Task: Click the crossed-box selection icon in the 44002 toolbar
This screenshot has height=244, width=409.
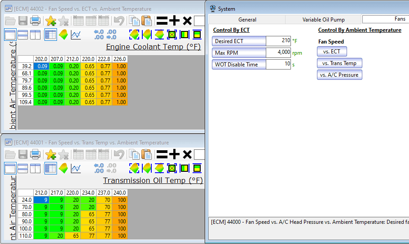Action: [x=172, y=35]
